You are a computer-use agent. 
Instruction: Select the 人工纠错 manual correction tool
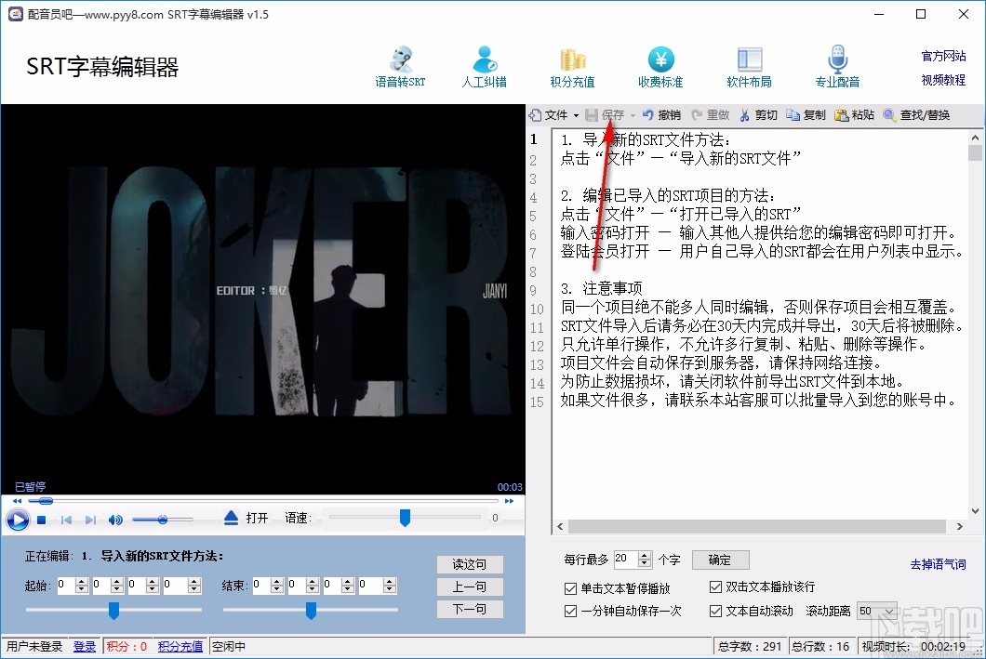tap(484, 65)
